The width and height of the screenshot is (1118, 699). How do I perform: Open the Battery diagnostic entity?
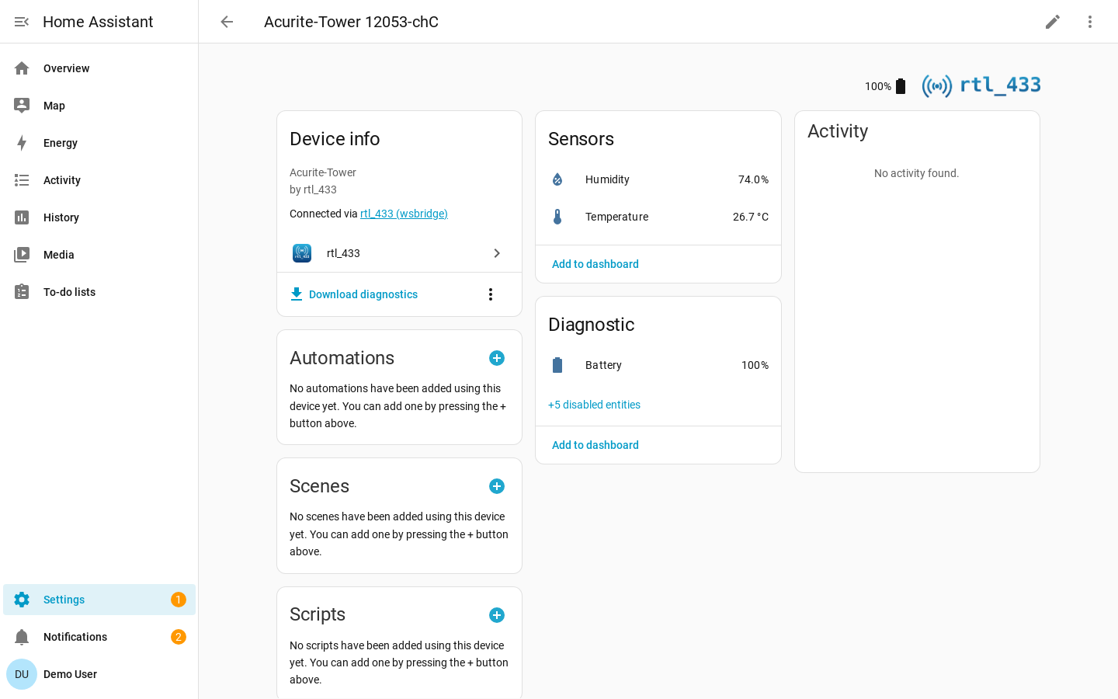click(x=658, y=365)
